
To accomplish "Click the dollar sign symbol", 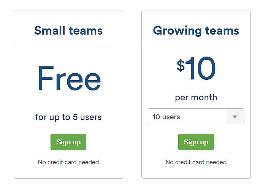I will click(181, 65).
